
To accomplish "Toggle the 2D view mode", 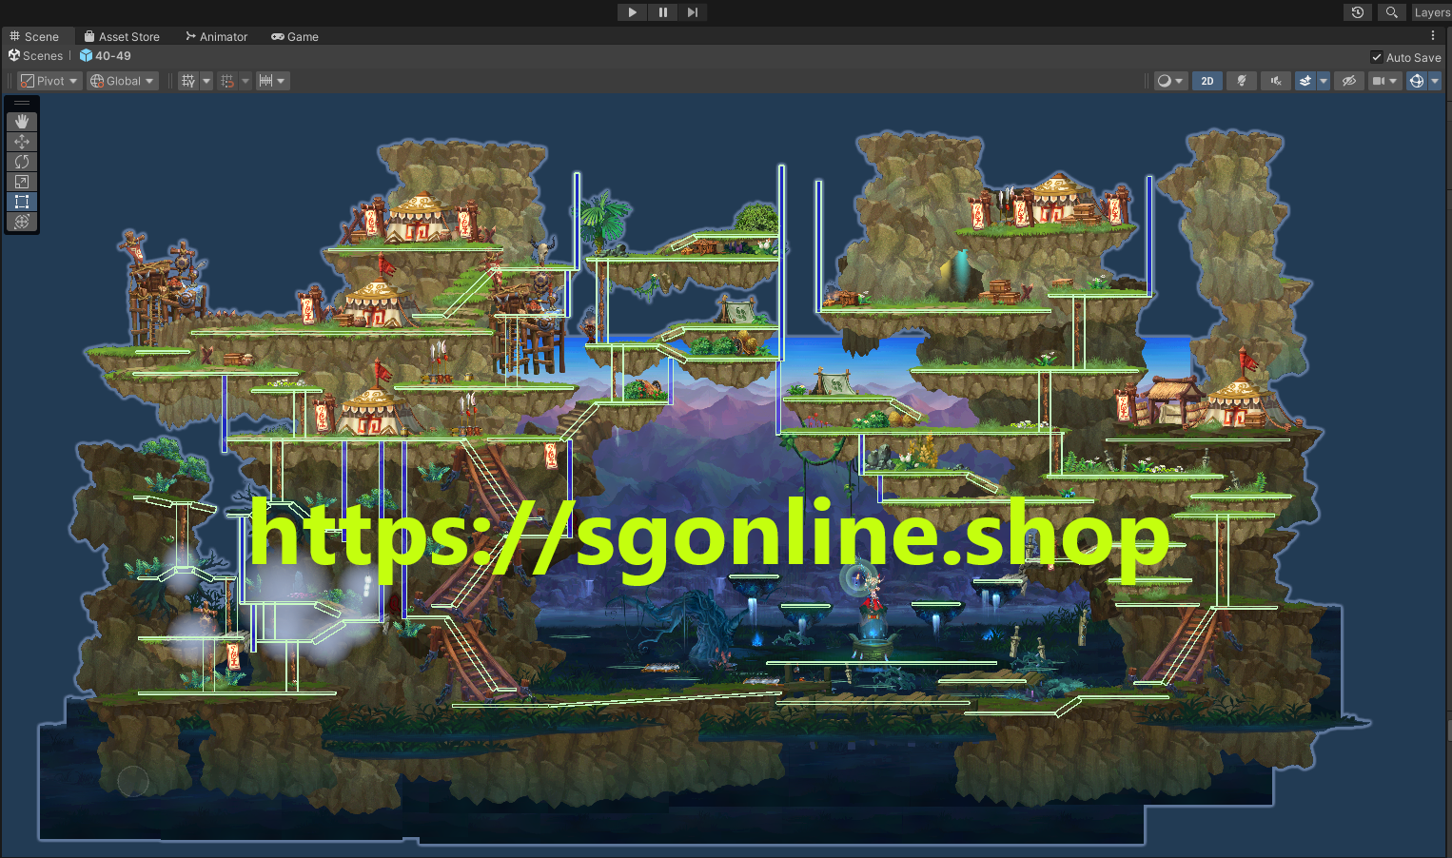I will point(1207,81).
